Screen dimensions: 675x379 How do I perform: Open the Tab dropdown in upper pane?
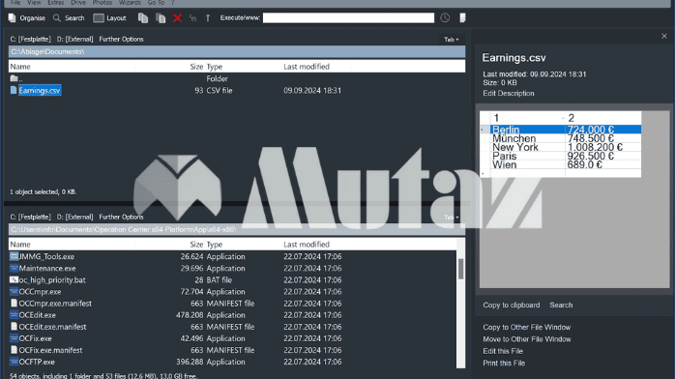pos(452,40)
